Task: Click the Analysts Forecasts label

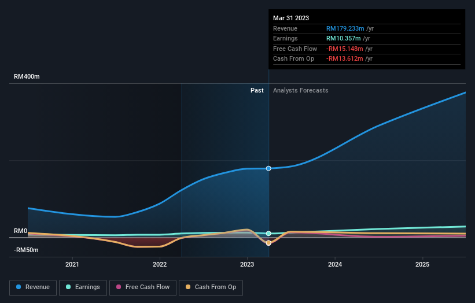Action: [x=300, y=91]
